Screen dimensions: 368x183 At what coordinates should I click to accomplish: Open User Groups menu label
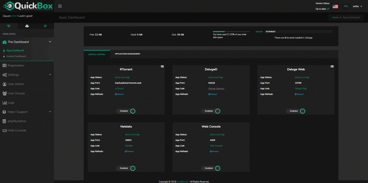(x=16, y=93)
